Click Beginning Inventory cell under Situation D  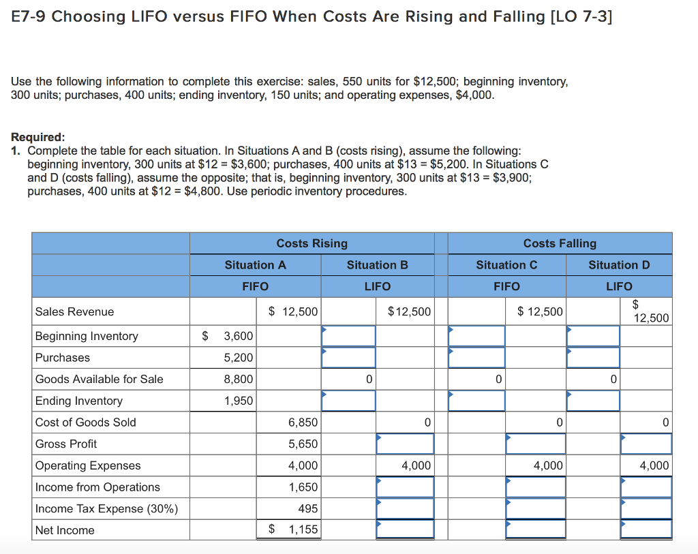(593, 335)
